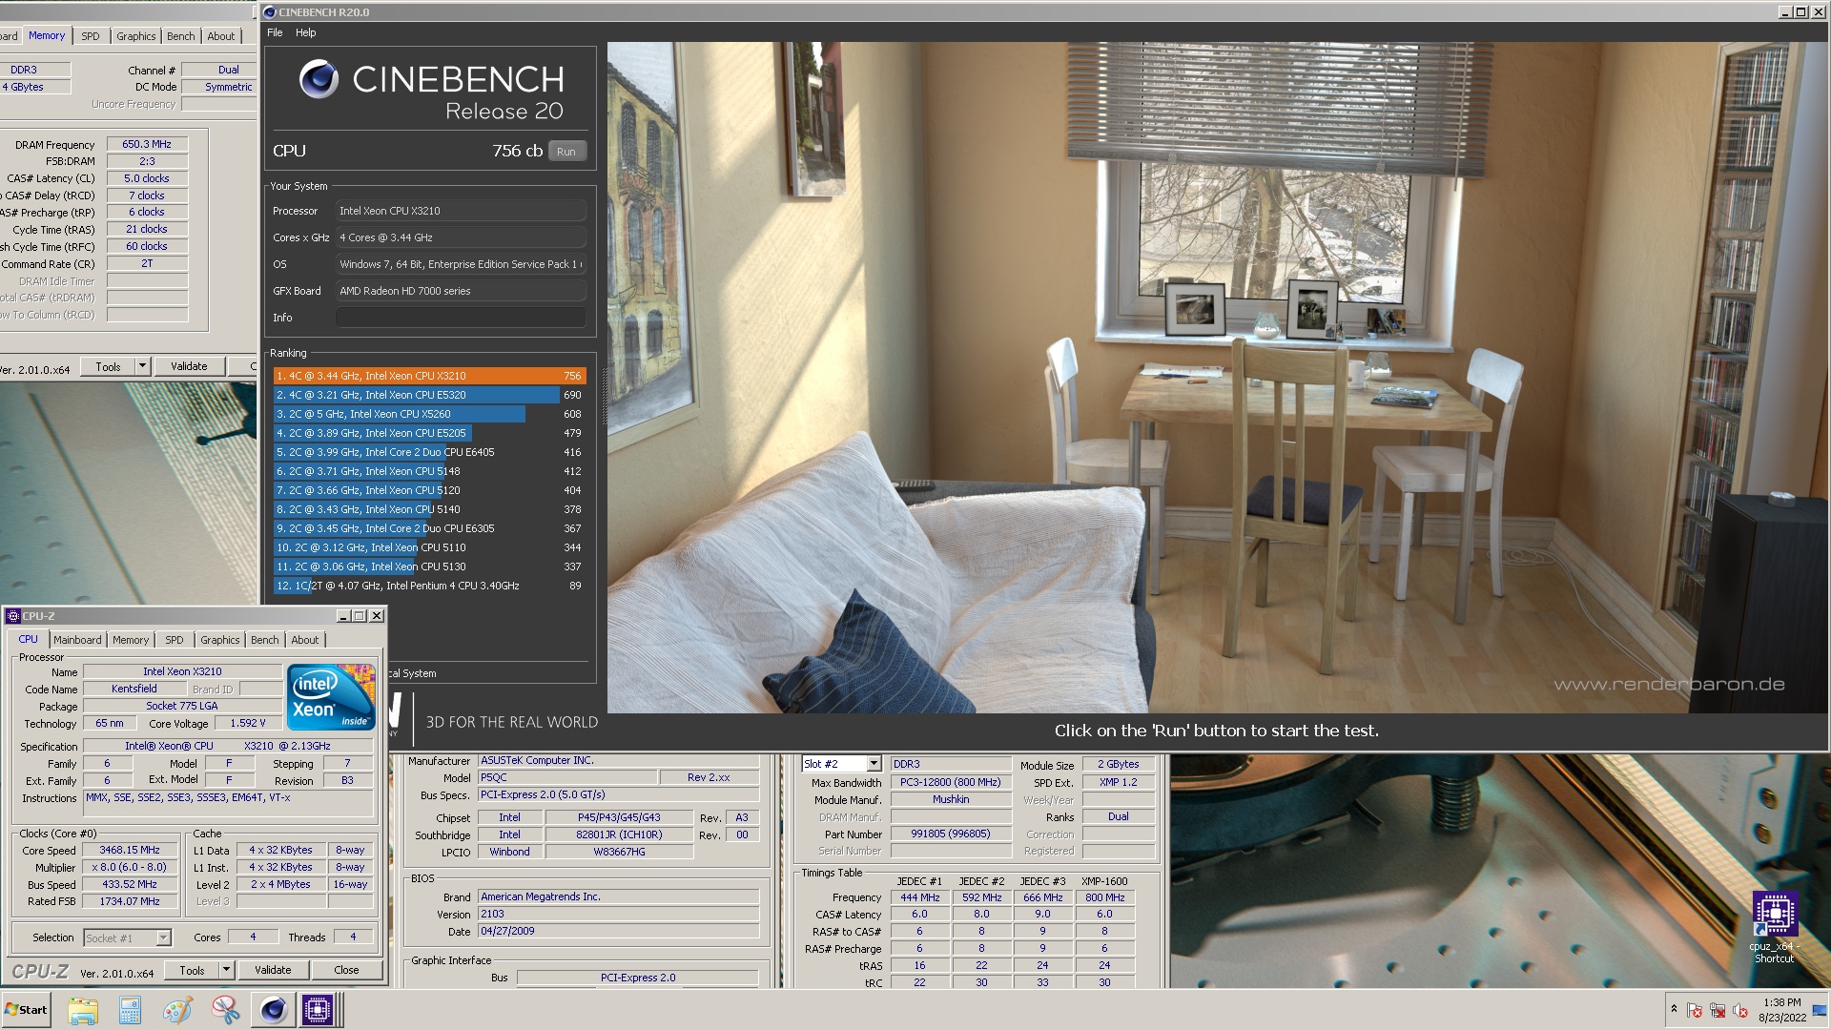Launch Calculator from the taskbar
Screen dimensions: 1831x1030
tap(130, 1010)
